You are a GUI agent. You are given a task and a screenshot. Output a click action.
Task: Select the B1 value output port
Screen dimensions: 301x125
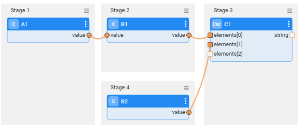coord(189,35)
